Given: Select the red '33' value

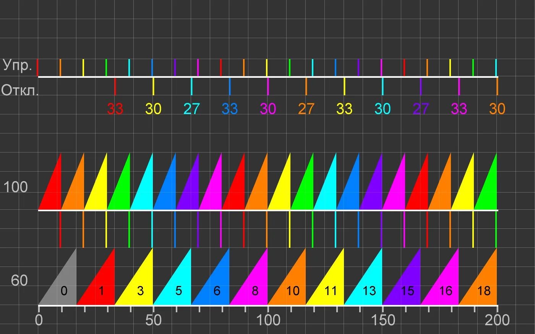Looking at the screenshot, I should pos(115,109).
